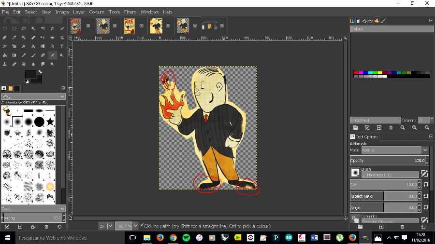Open the brushes dock configure menu arrow

click(63, 88)
